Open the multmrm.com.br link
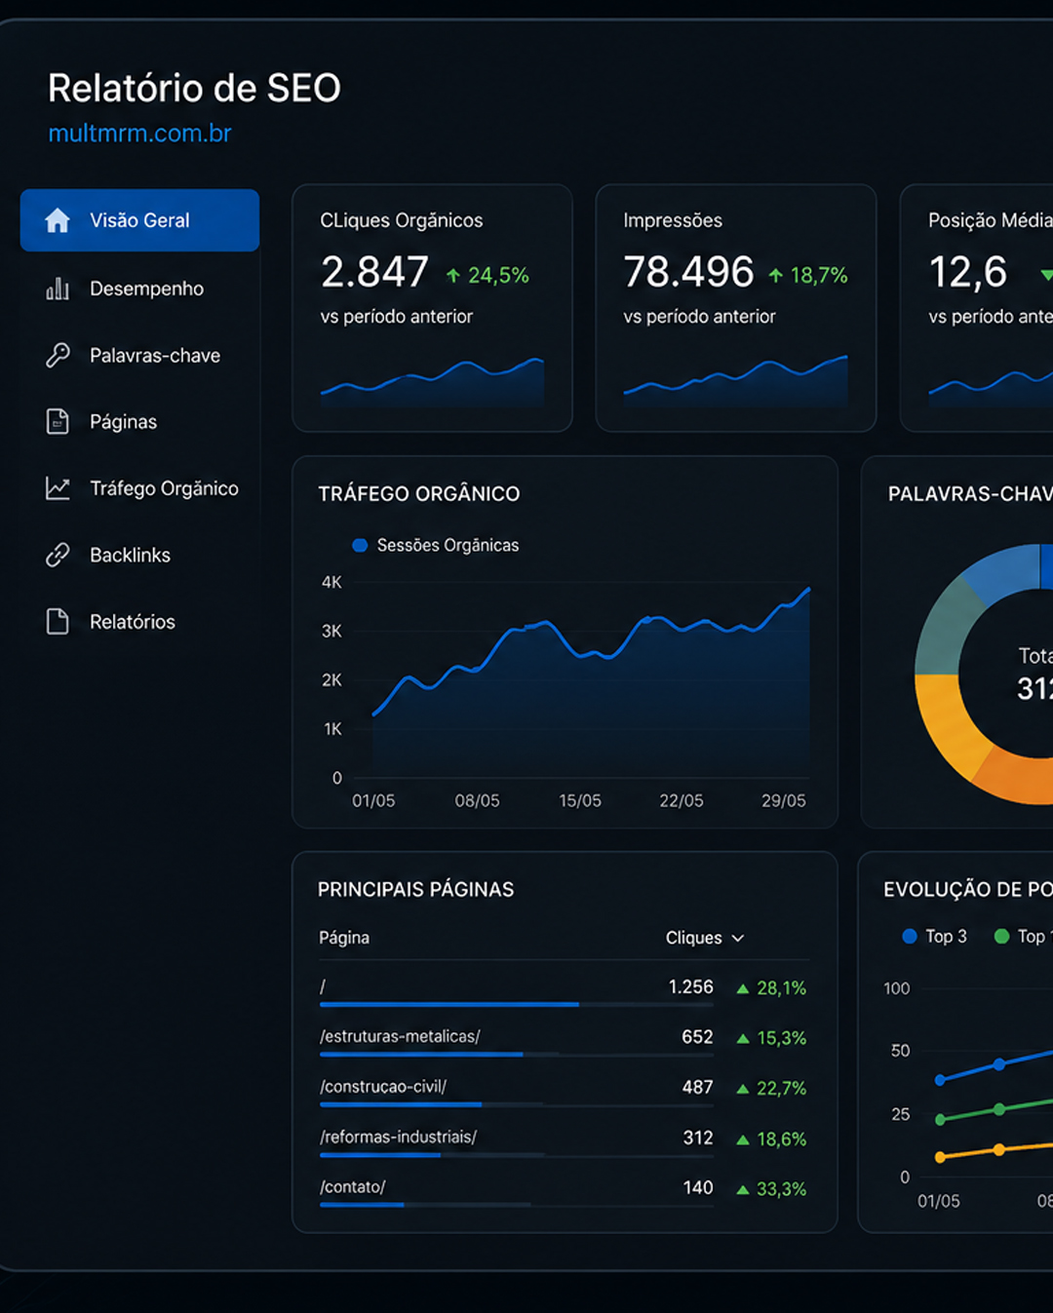 [140, 134]
